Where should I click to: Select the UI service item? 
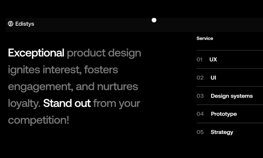(x=213, y=78)
